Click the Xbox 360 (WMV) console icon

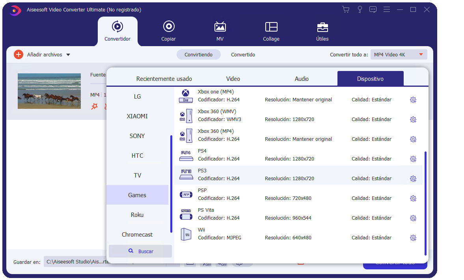pos(186,116)
